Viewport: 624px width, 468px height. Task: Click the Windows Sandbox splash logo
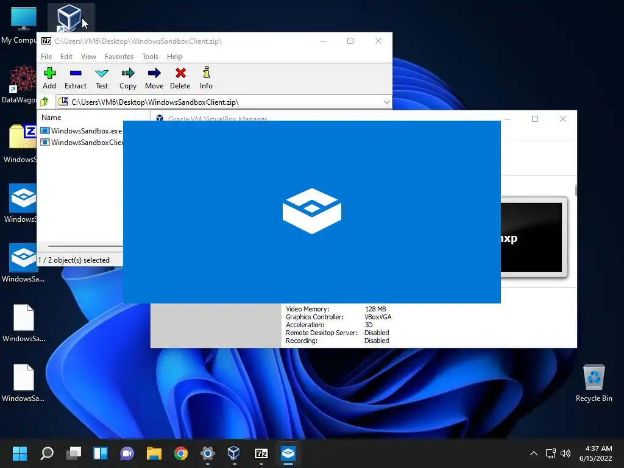tap(312, 211)
